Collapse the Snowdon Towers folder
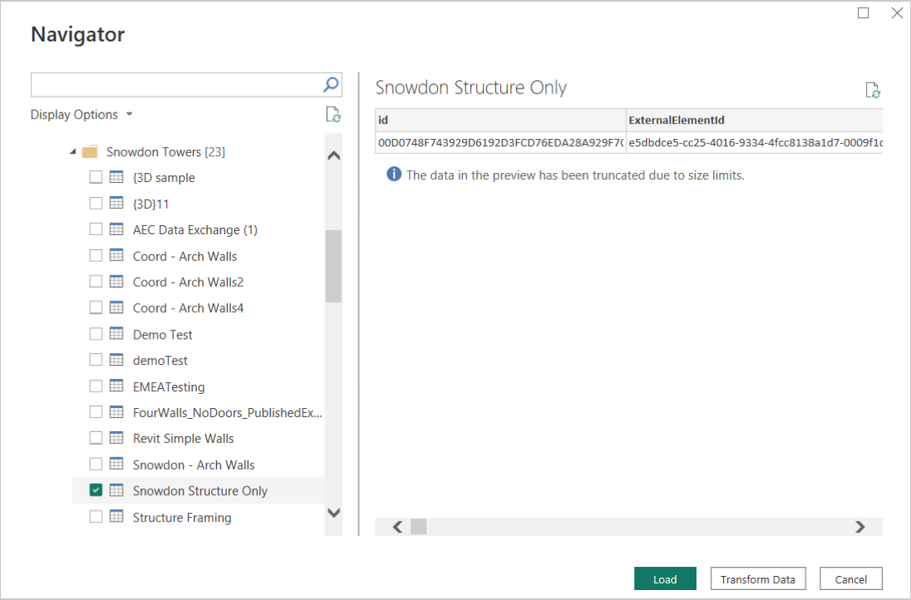This screenshot has height=600, width=911. [73, 152]
